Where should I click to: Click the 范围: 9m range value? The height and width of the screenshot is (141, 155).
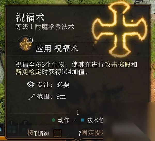coord(51,97)
